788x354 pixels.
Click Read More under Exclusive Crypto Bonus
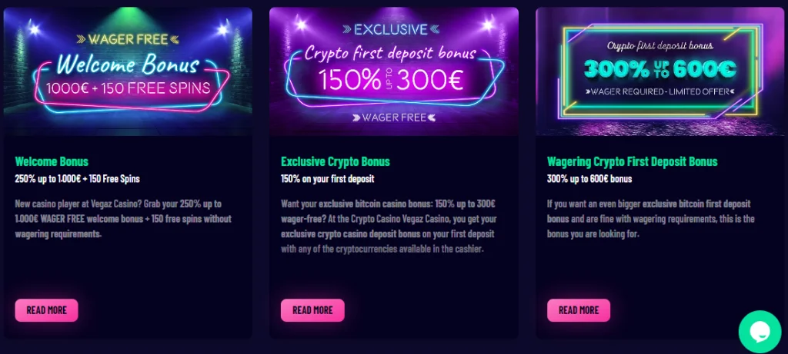[x=312, y=310]
